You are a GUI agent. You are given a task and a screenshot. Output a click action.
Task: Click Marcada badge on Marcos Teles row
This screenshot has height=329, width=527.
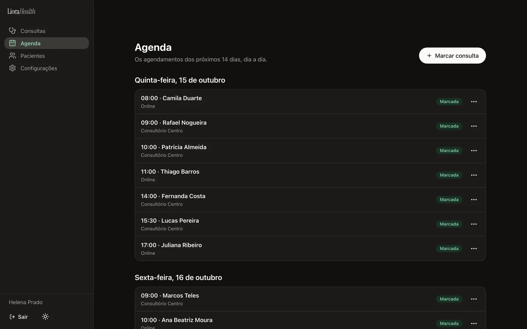point(449,299)
